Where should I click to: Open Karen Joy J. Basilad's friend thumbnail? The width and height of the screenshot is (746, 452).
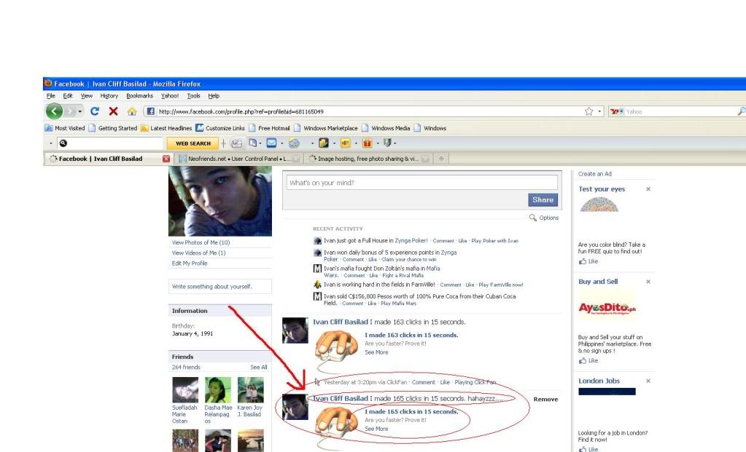251,390
